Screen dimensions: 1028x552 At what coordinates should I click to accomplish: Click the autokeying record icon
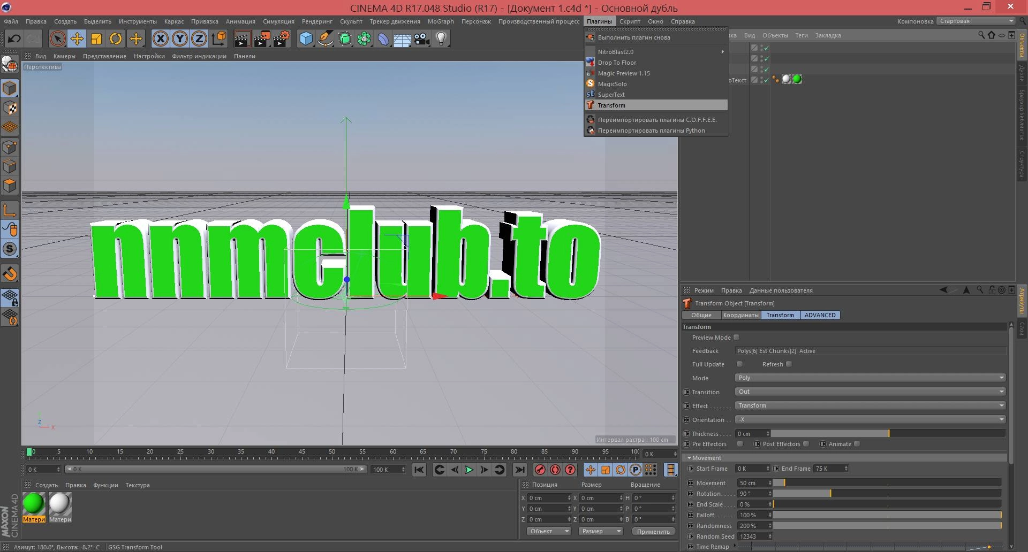(x=555, y=470)
